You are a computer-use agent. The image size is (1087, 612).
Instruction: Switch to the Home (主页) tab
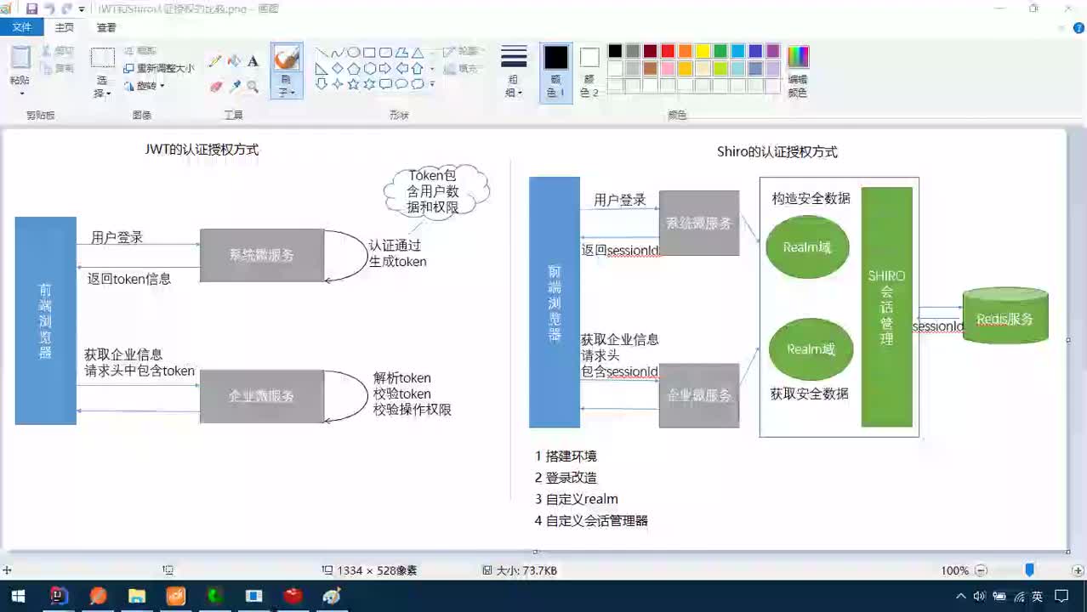coord(65,27)
